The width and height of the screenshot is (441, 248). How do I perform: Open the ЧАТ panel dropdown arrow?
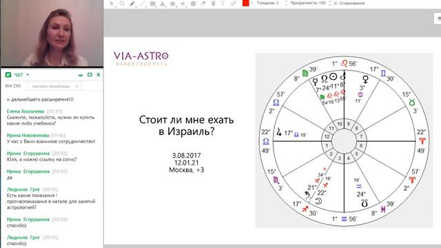(28, 75)
